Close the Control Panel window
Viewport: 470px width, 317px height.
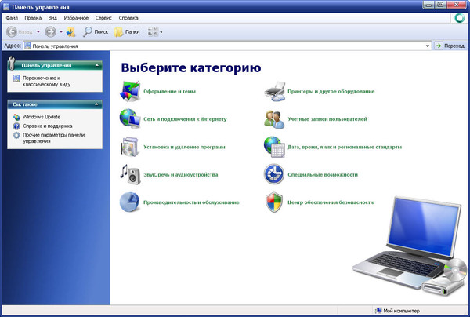457,5
